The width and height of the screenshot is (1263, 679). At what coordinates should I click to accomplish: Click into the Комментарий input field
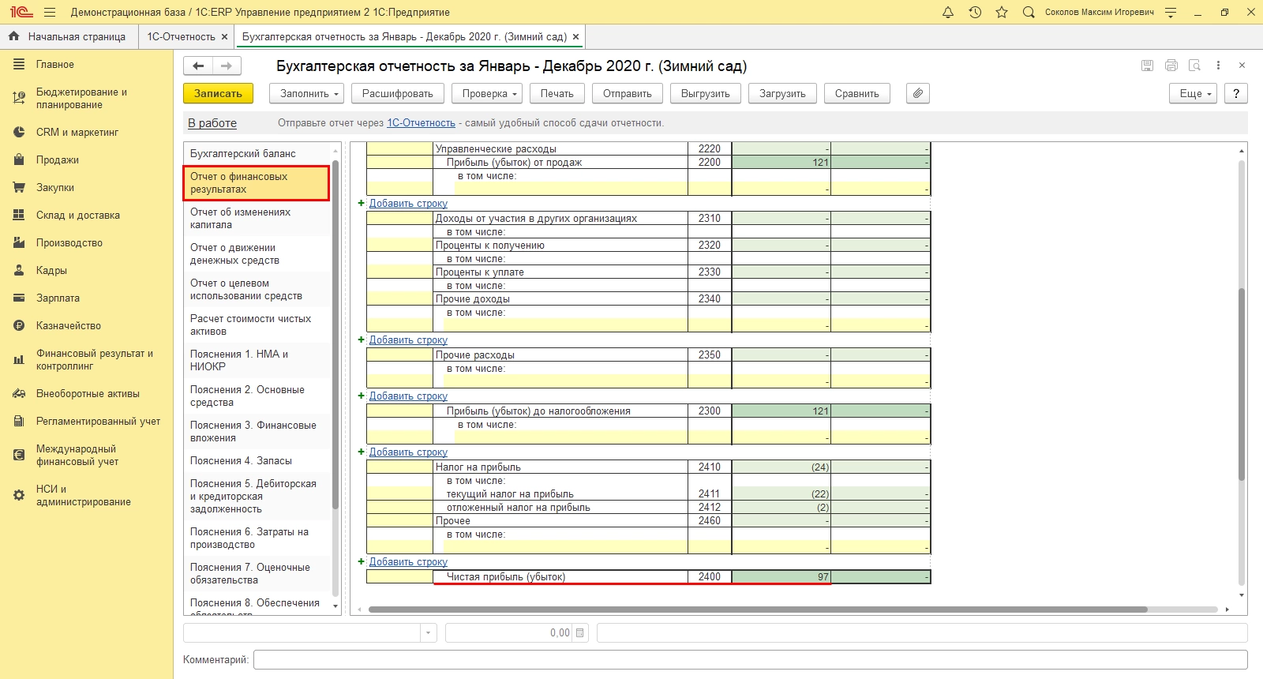click(x=750, y=659)
